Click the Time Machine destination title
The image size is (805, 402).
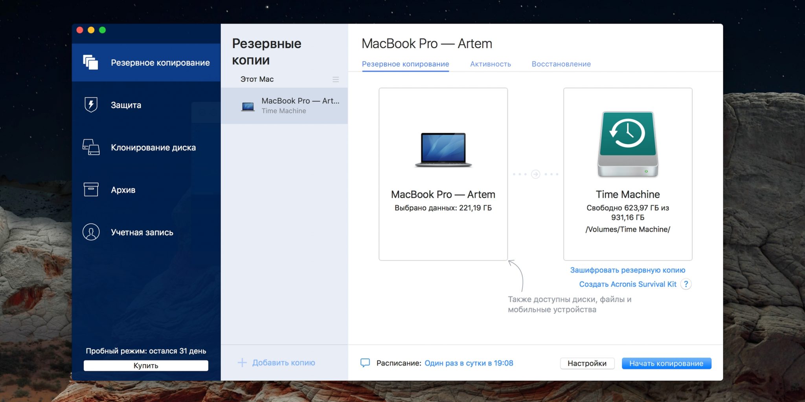click(628, 194)
